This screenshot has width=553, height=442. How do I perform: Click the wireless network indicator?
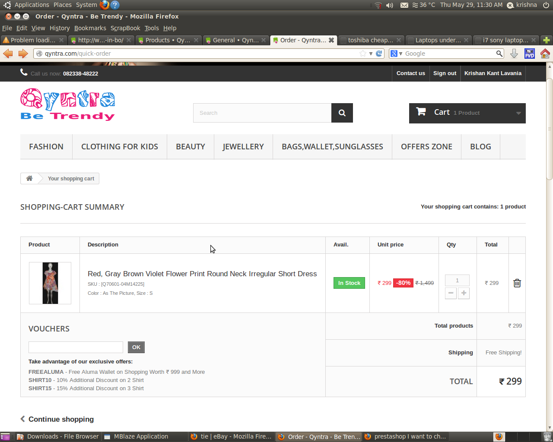pyautogui.click(x=378, y=5)
